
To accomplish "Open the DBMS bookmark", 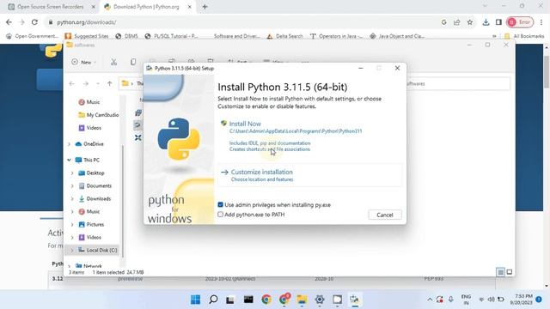I will pos(126,36).
